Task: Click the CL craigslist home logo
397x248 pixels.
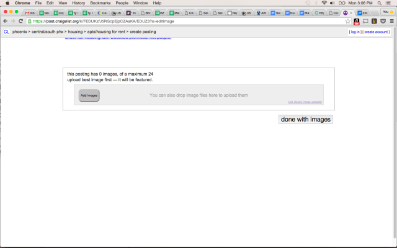Action: [x=6, y=31]
